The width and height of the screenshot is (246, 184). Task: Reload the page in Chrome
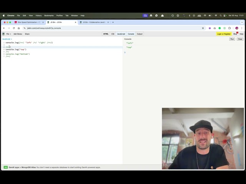click(14, 28)
